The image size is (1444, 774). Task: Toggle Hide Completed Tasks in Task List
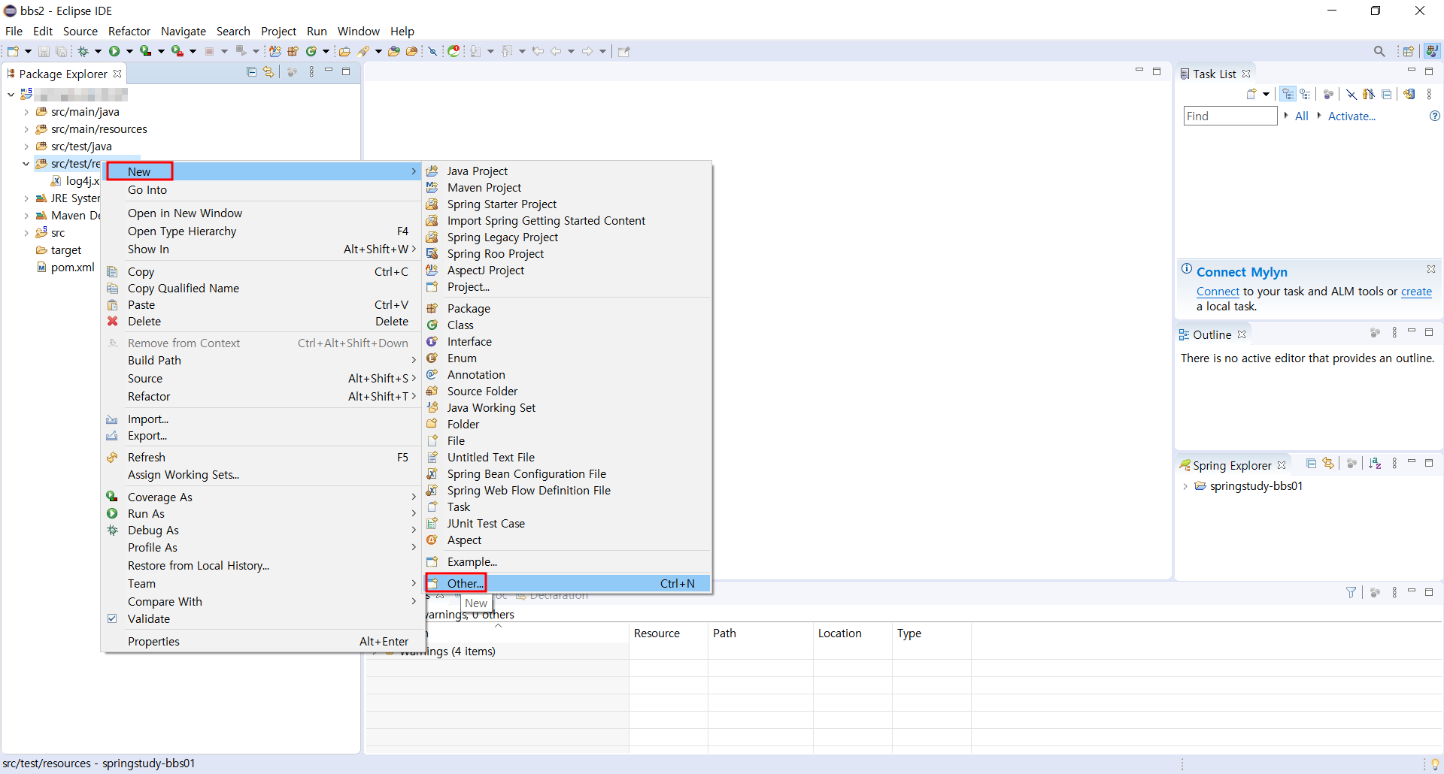(1351, 94)
